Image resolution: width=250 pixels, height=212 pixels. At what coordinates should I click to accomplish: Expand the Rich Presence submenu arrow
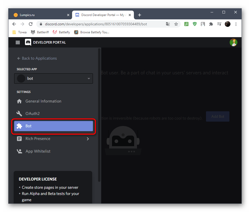click(88, 139)
